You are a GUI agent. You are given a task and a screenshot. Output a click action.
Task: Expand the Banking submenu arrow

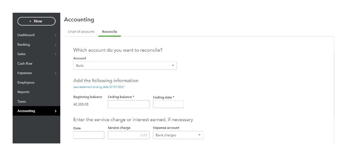coord(56,45)
